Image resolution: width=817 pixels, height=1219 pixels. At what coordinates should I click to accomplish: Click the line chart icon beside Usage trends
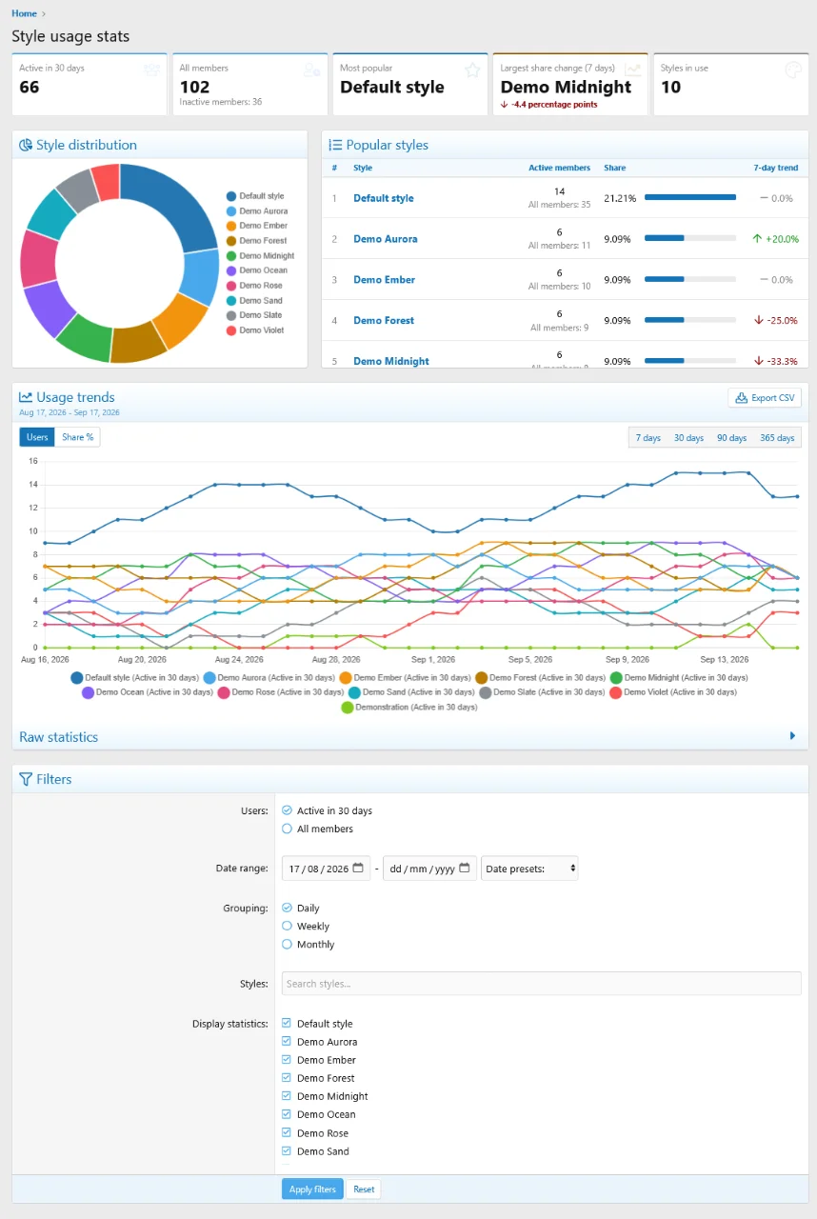tap(26, 397)
